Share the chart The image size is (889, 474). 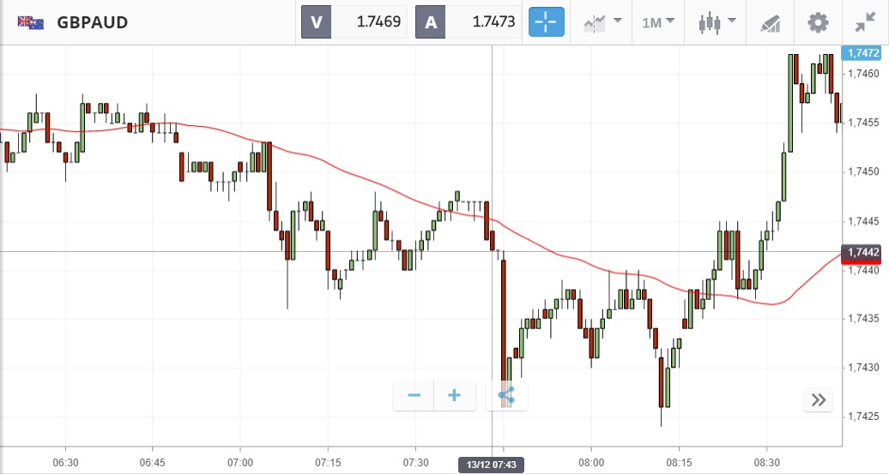[x=506, y=395]
